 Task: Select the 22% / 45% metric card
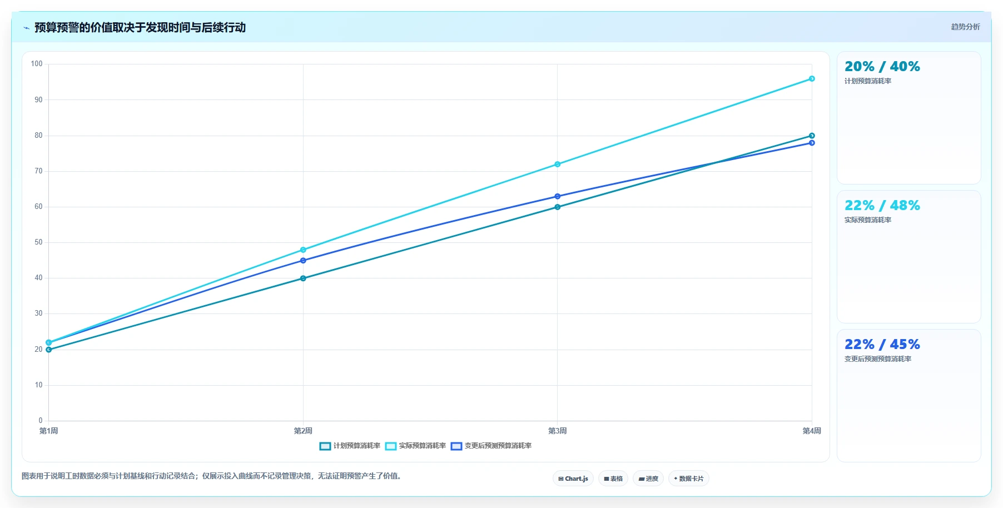click(x=909, y=396)
